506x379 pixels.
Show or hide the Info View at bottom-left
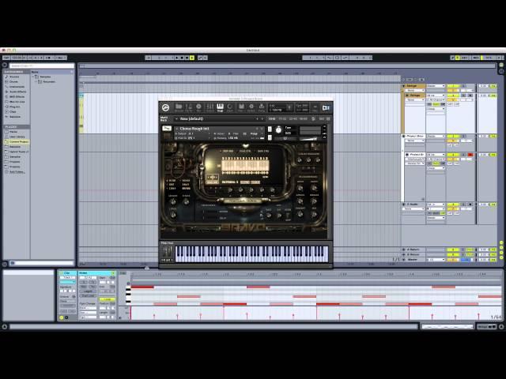(5, 327)
